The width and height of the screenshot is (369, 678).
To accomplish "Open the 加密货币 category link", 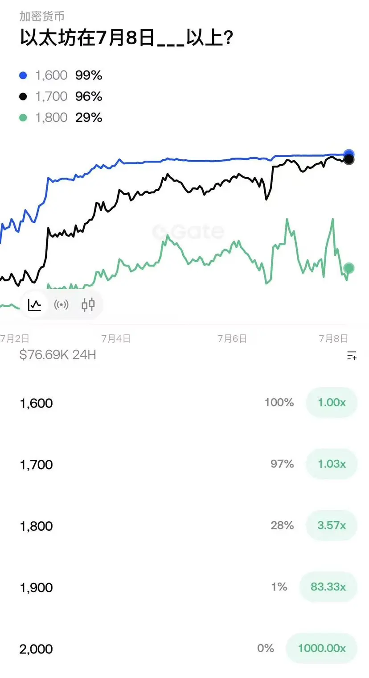I will [x=42, y=17].
